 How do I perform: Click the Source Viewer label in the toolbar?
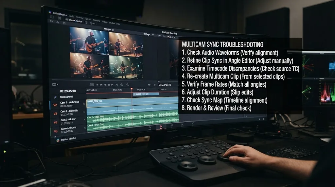tap(76, 21)
